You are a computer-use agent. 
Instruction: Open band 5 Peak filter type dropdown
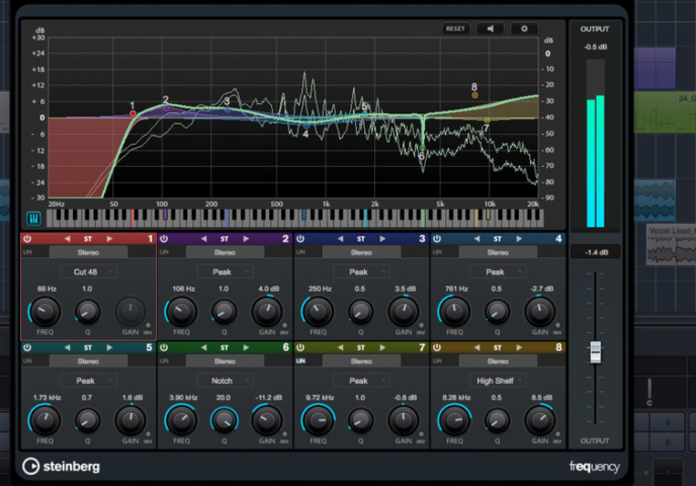[x=88, y=381]
